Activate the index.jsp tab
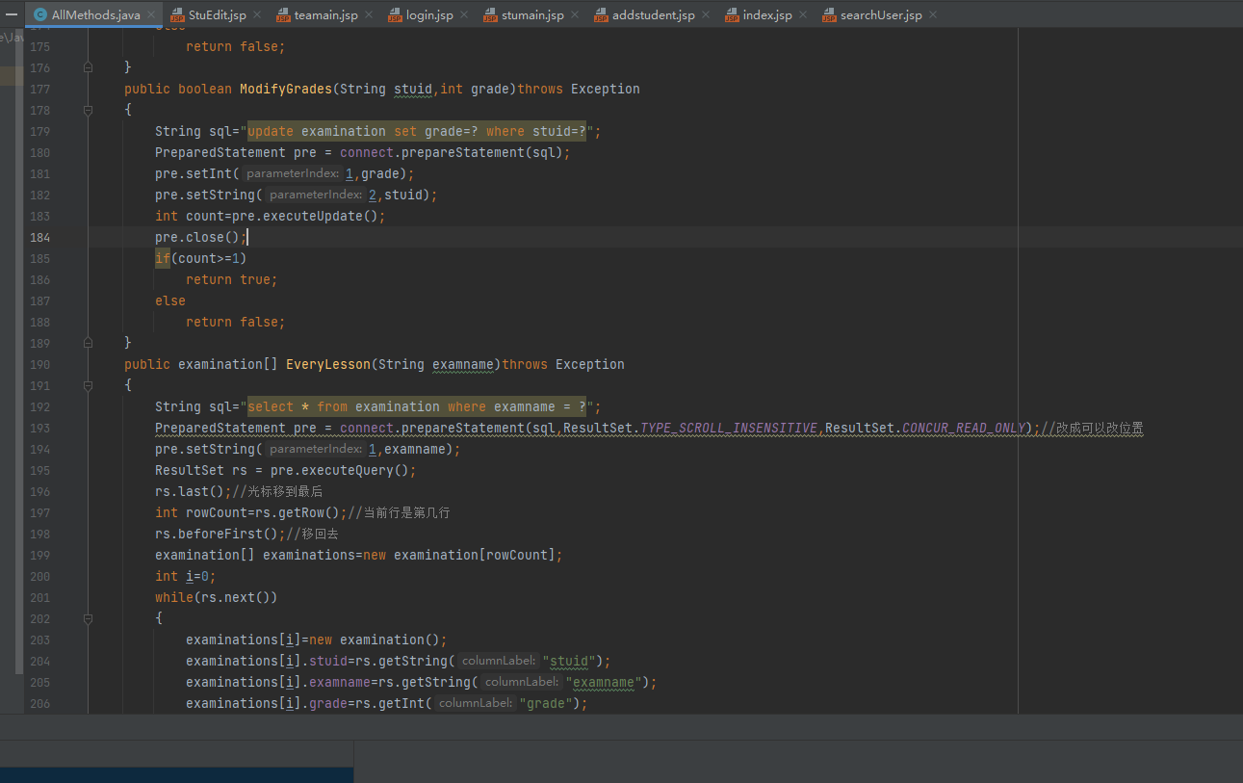 pos(766,15)
